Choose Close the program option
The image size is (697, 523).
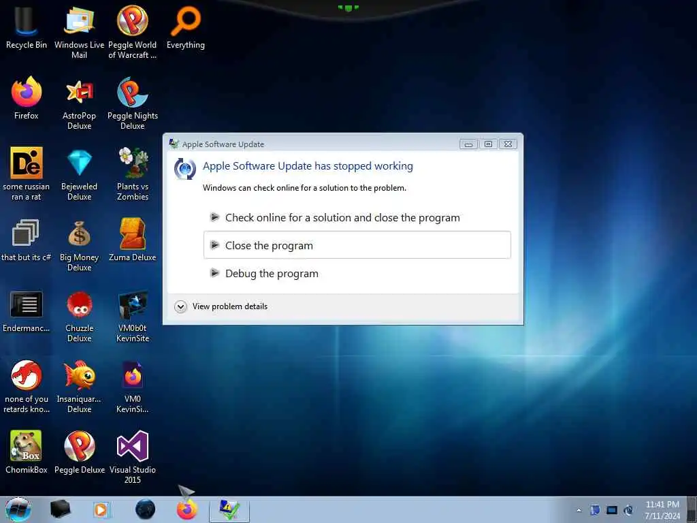[x=357, y=245]
